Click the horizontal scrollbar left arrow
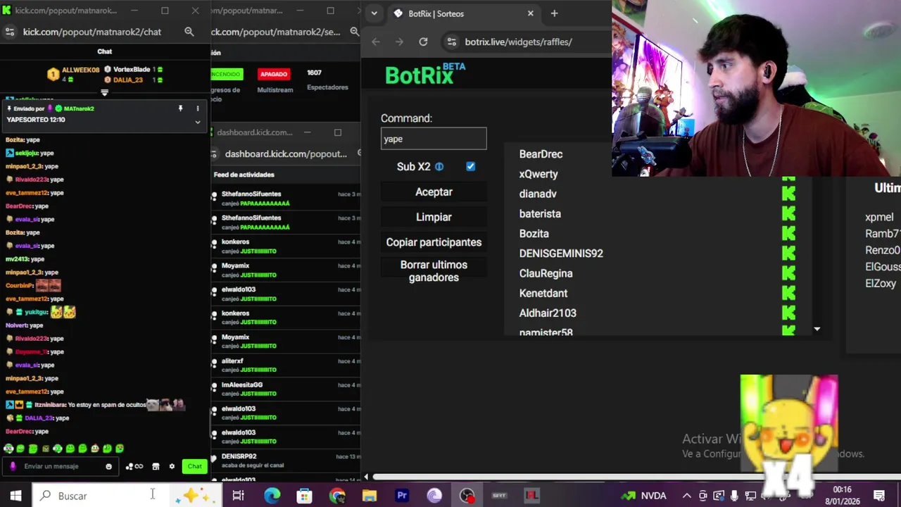 [x=366, y=477]
